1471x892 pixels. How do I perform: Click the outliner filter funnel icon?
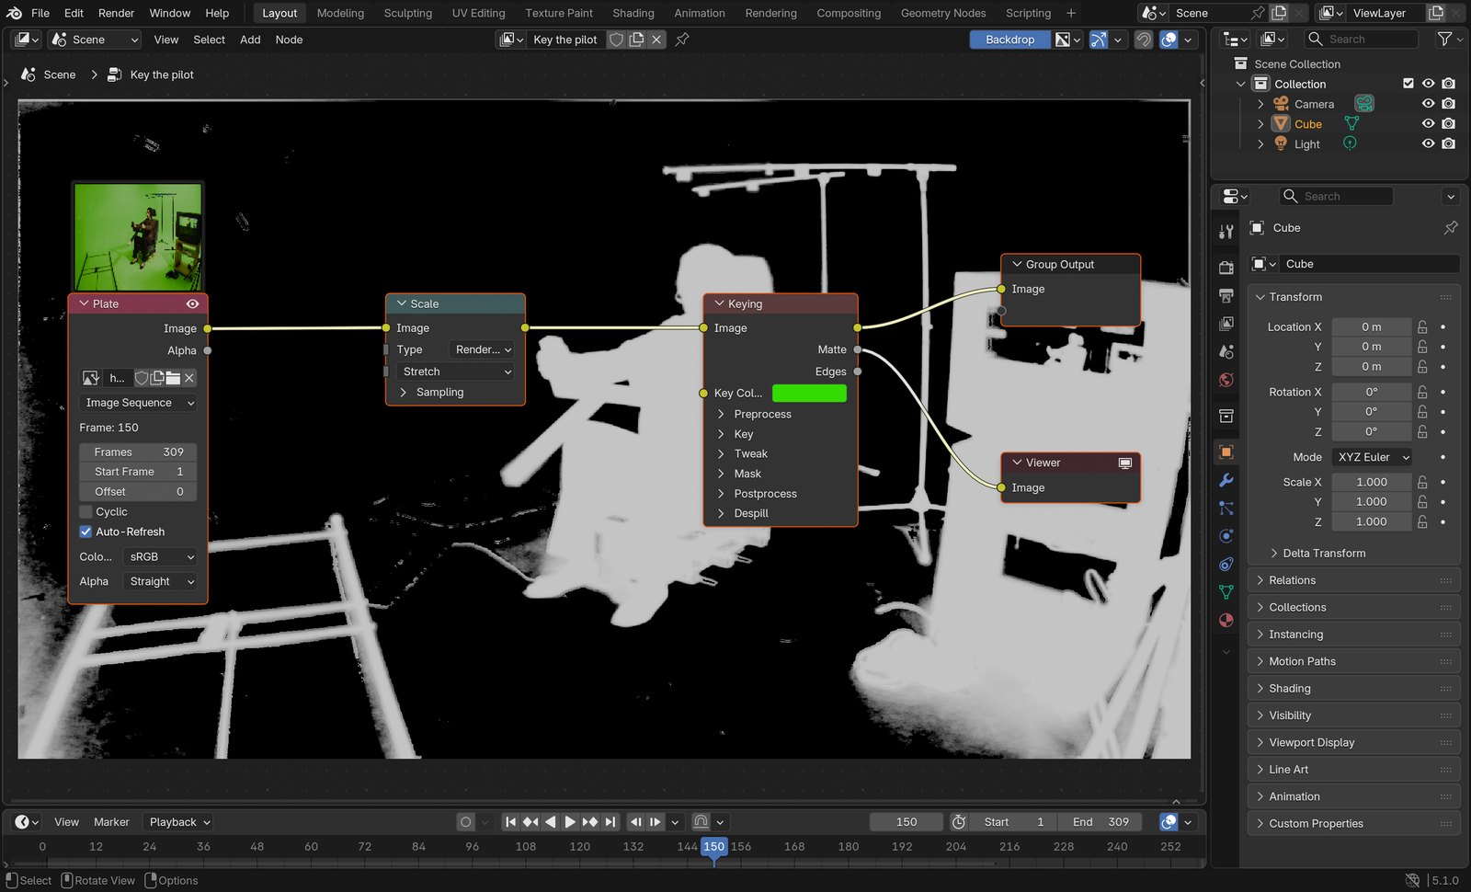click(1444, 39)
